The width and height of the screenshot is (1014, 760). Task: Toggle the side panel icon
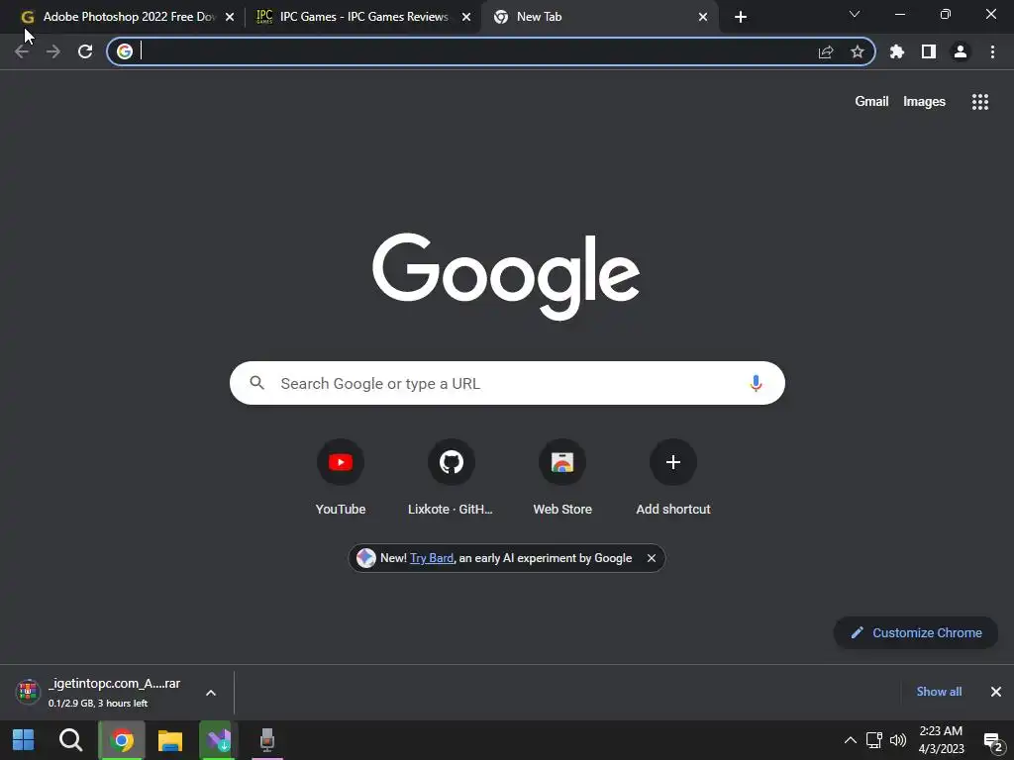point(929,51)
